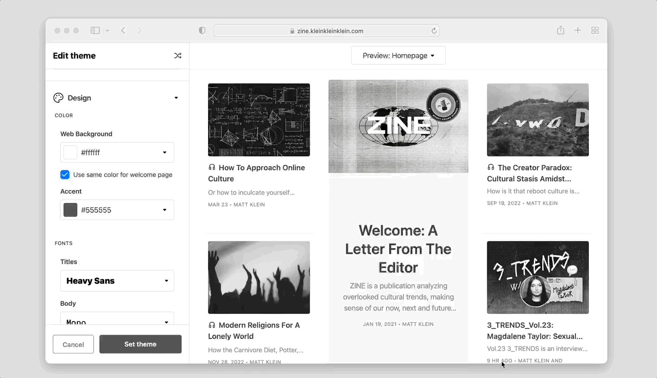Click the shuffle icon next to Edit theme

pyautogui.click(x=177, y=56)
